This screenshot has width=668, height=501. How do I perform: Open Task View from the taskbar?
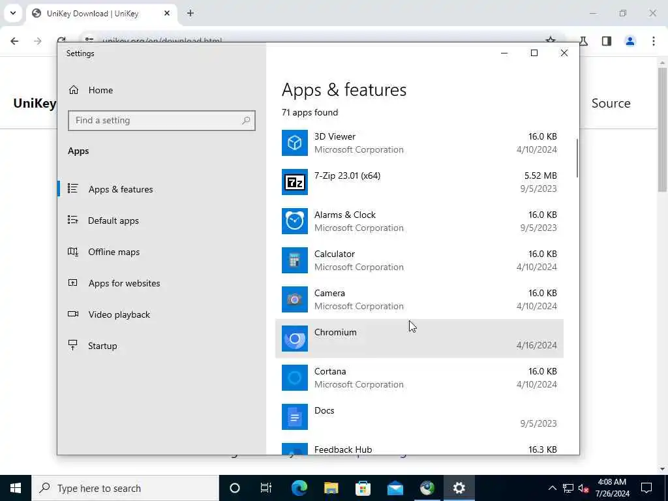click(266, 488)
